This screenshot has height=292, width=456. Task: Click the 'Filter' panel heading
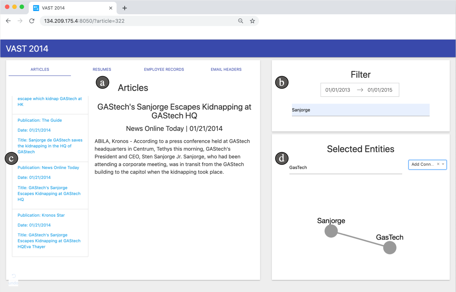pyautogui.click(x=360, y=75)
